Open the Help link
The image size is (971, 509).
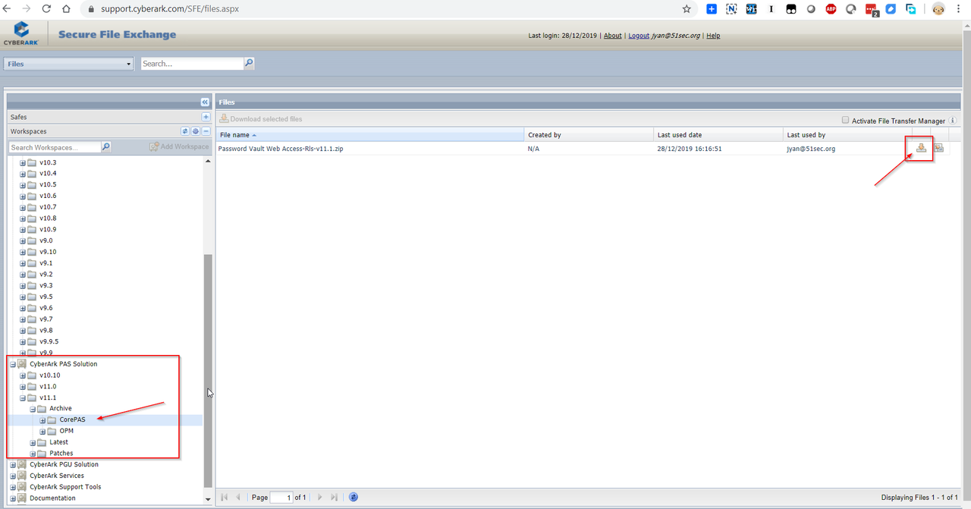pos(713,36)
